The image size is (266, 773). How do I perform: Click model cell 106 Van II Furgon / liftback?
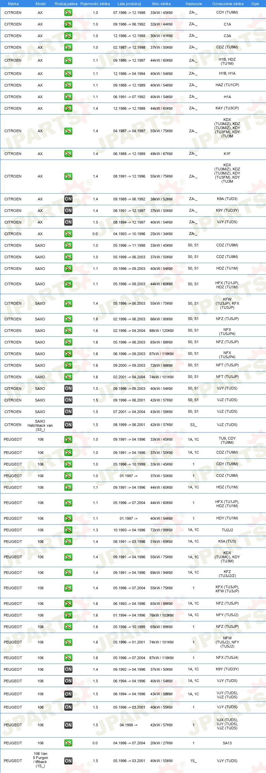coord(40,760)
